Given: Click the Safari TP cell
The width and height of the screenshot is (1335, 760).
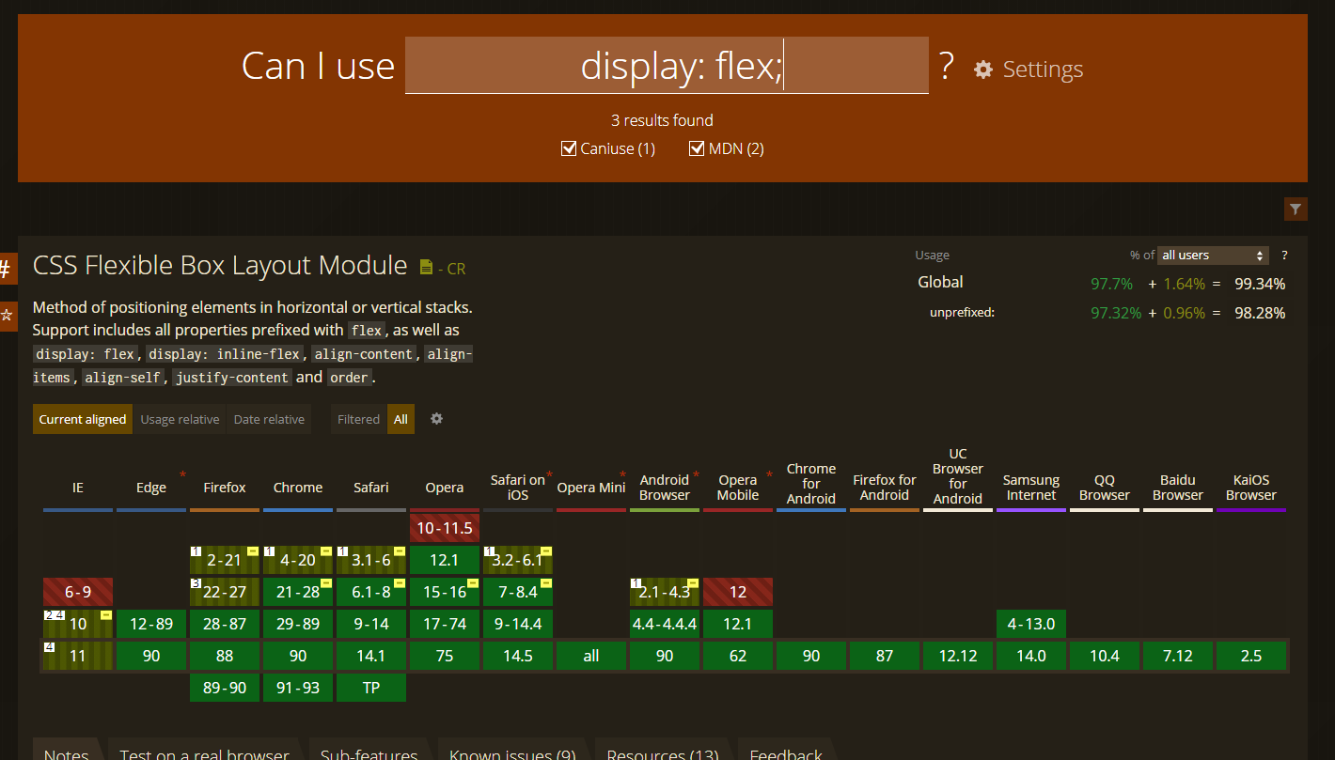Looking at the screenshot, I should coord(371,688).
